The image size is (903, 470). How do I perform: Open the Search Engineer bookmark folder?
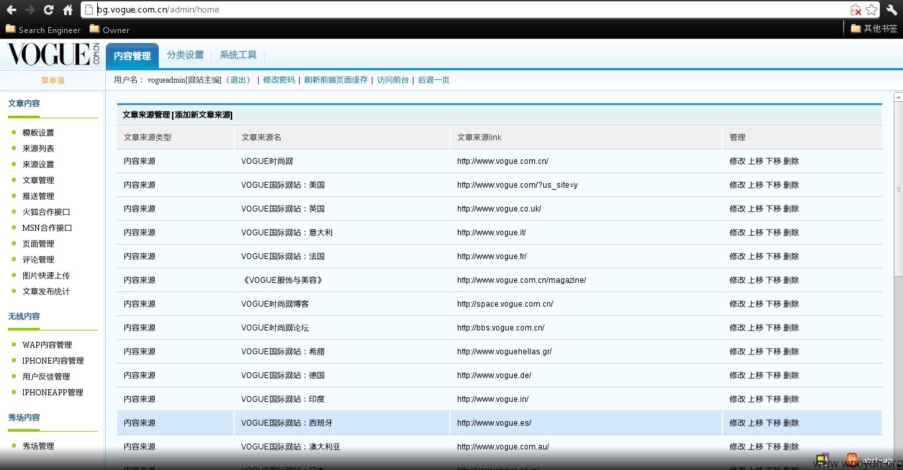43,30
